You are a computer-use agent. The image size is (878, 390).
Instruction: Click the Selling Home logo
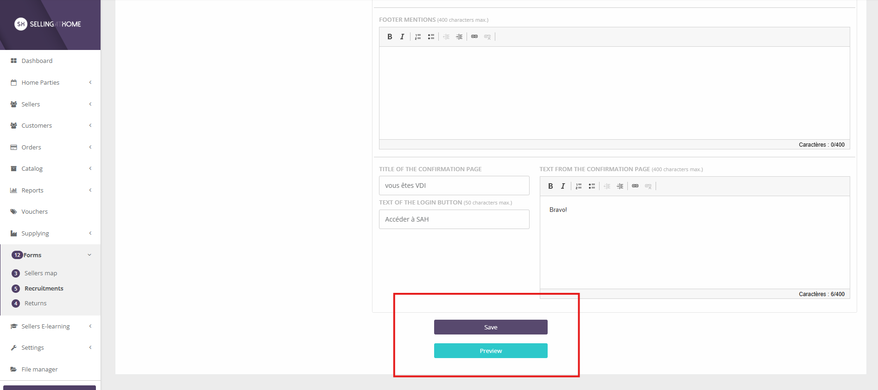48,24
